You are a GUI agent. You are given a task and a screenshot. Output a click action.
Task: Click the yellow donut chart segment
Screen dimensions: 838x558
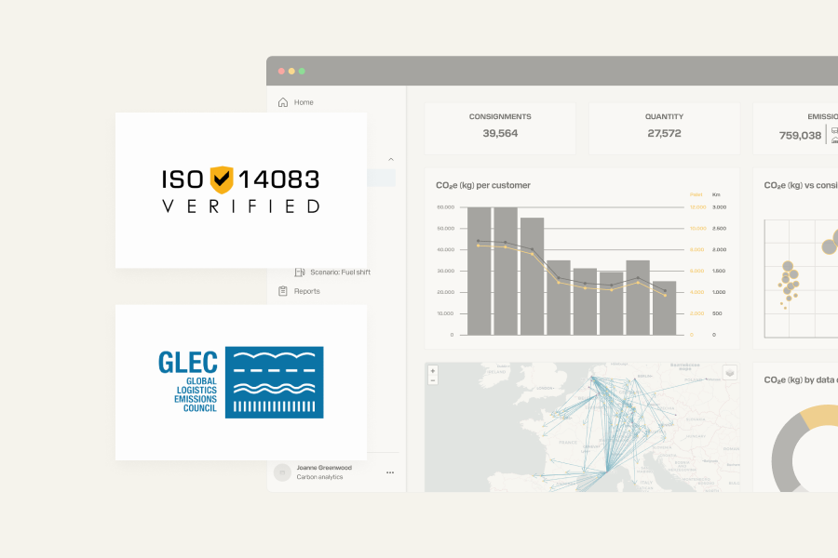[x=818, y=416]
